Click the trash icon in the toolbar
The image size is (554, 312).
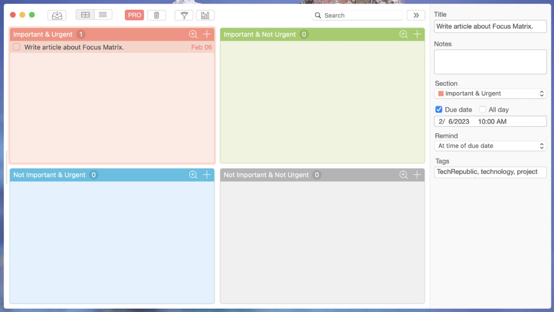pos(156,14)
